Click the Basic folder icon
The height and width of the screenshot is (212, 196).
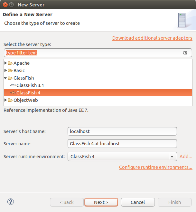(10, 71)
